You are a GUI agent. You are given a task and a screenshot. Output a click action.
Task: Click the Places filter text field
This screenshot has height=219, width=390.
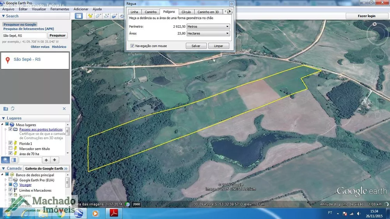pyautogui.click(x=30, y=160)
